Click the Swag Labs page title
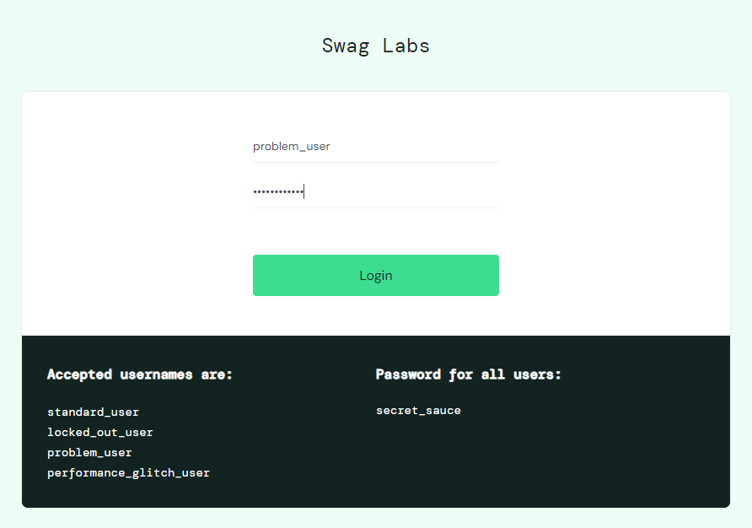The image size is (752, 528). [375, 46]
